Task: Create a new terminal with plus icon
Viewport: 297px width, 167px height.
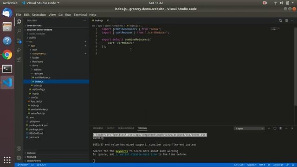Action: (269, 128)
